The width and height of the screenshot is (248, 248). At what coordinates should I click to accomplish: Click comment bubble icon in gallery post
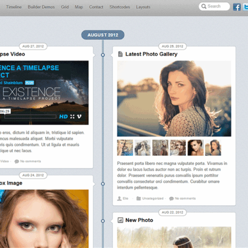coord(171,198)
